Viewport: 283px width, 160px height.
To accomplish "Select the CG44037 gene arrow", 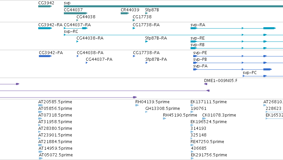I will (x=75, y=13).
